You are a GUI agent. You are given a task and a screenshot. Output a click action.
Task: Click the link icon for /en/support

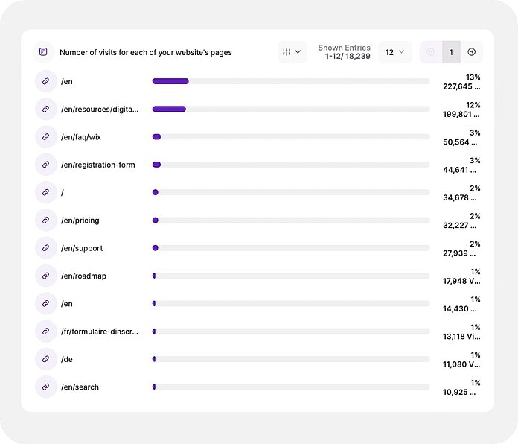[45, 248]
